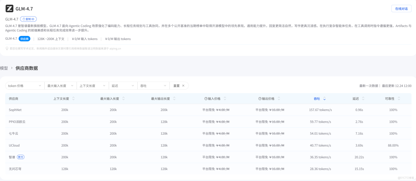The width and height of the screenshot is (416, 181).
Task: Click the ￥0/M 输出 tokens text
Action: pos(118,39)
